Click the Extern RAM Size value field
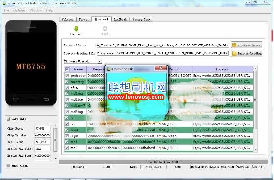 point(42,155)
